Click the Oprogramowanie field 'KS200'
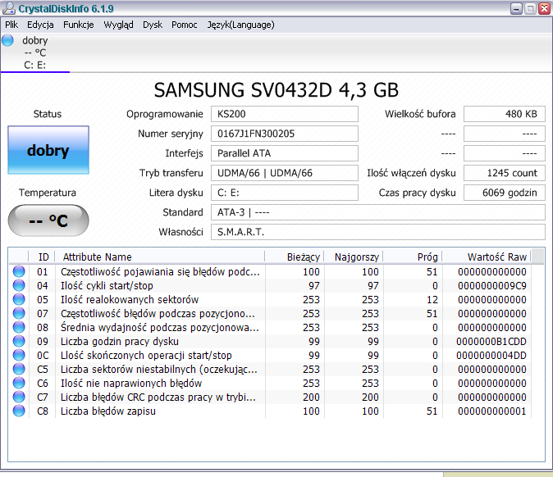This screenshot has height=477, width=553. click(x=285, y=114)
